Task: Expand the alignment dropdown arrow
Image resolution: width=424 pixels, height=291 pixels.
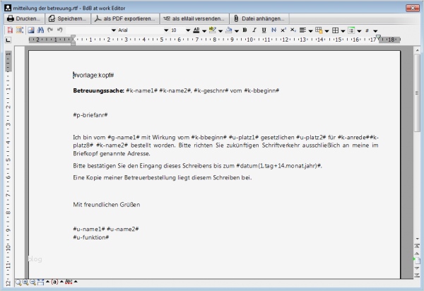Action: 310,31
